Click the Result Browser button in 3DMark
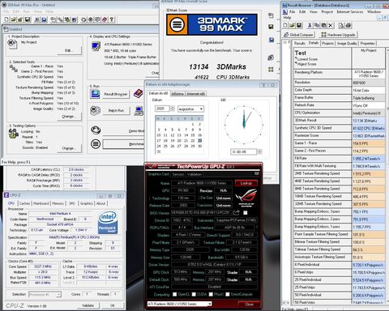Screen dimensions: 389x311 tap(116, 94)
